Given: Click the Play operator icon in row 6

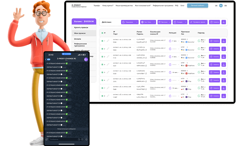Looking at the screenshot, I should tap(187, 81).
